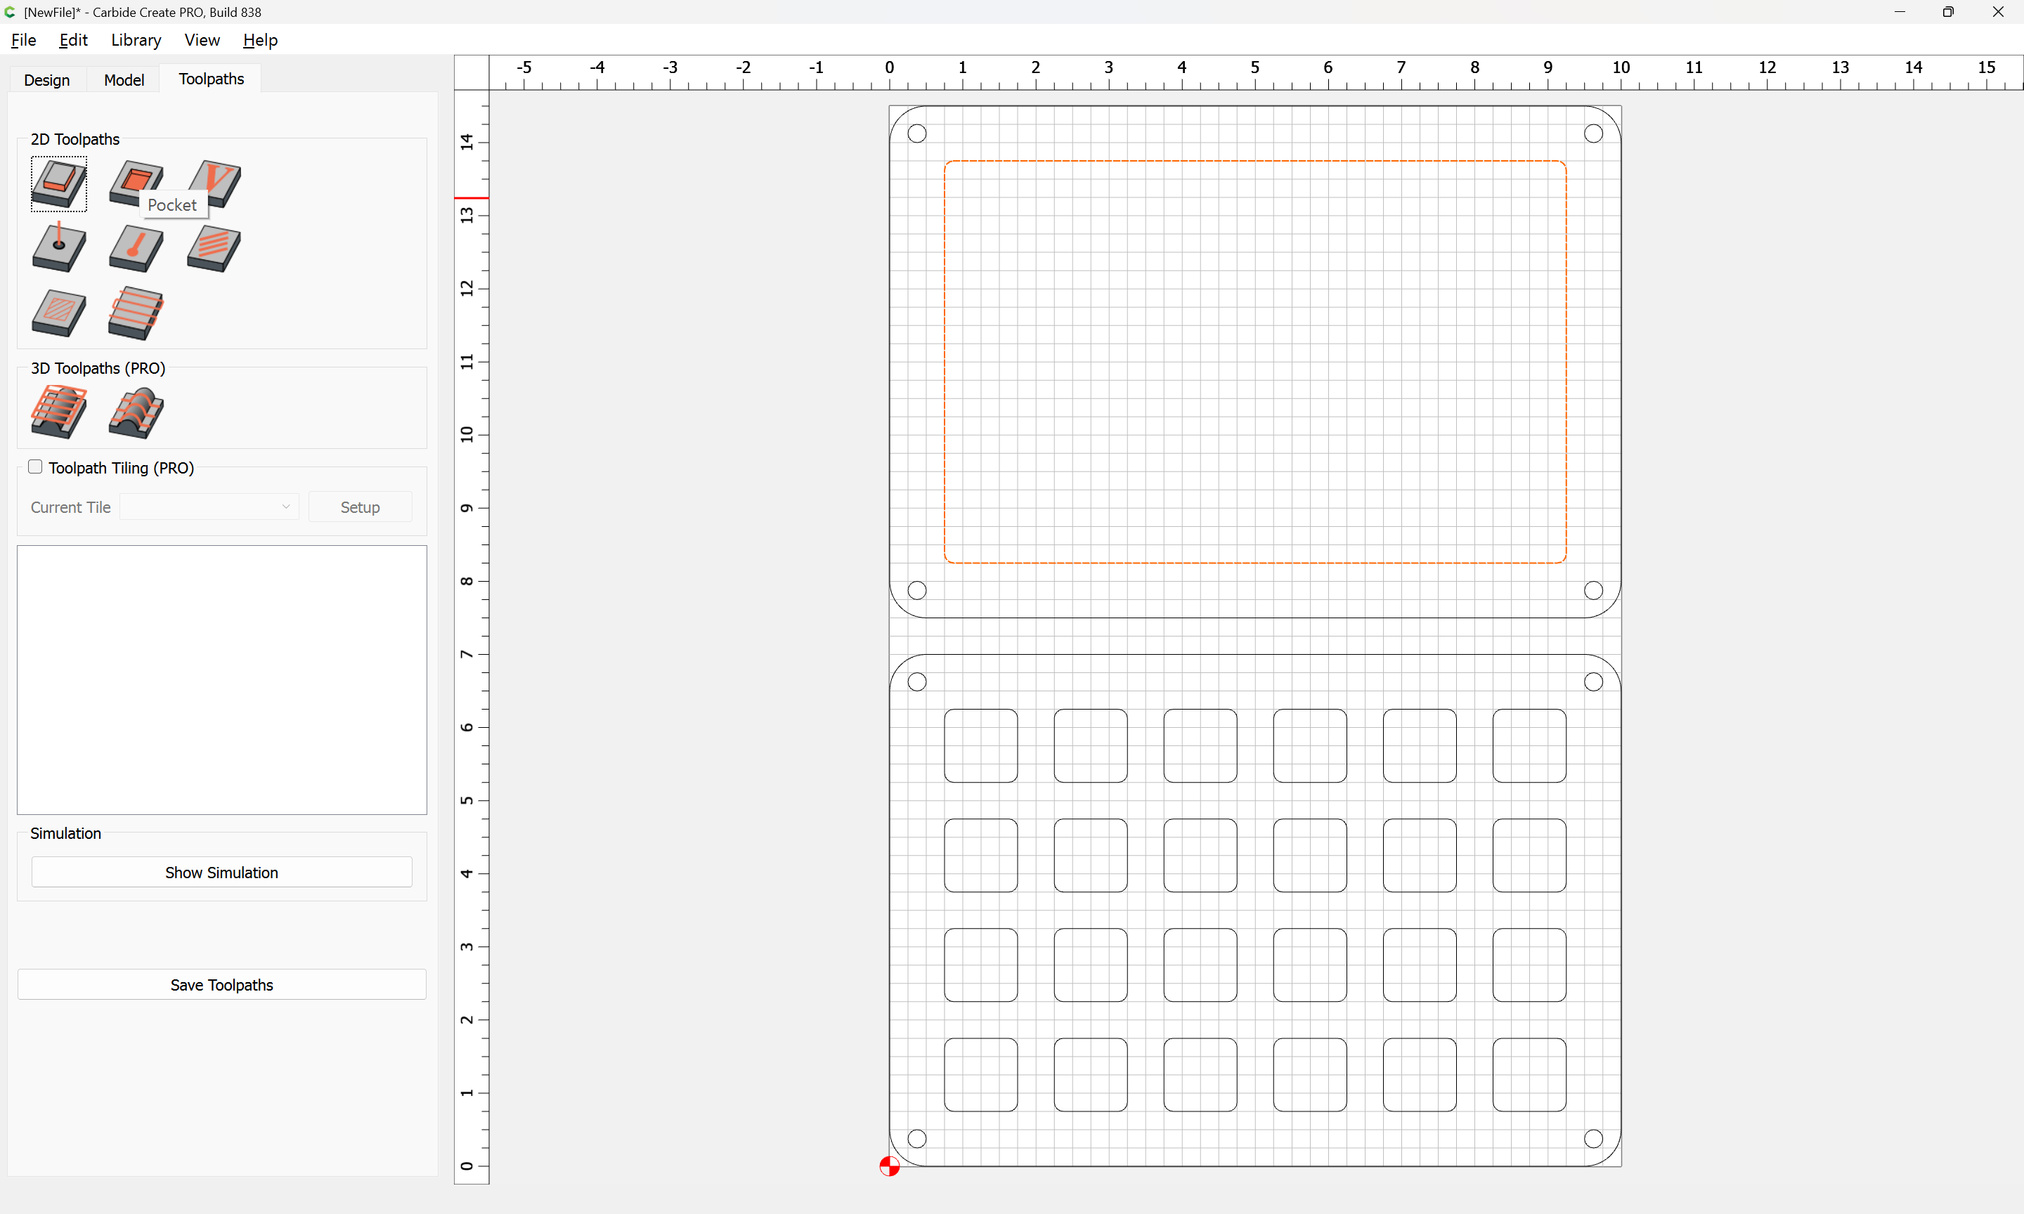This screenshot has width=2024, height=1214.
Task: Select the Advanced VCarve toolpath icon
Action: click(x=59, y=313)
